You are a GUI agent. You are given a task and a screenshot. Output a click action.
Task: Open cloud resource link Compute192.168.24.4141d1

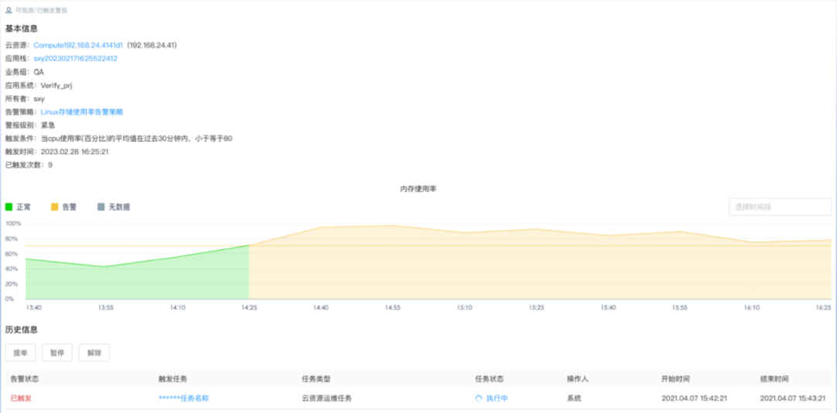click(78, 46)
